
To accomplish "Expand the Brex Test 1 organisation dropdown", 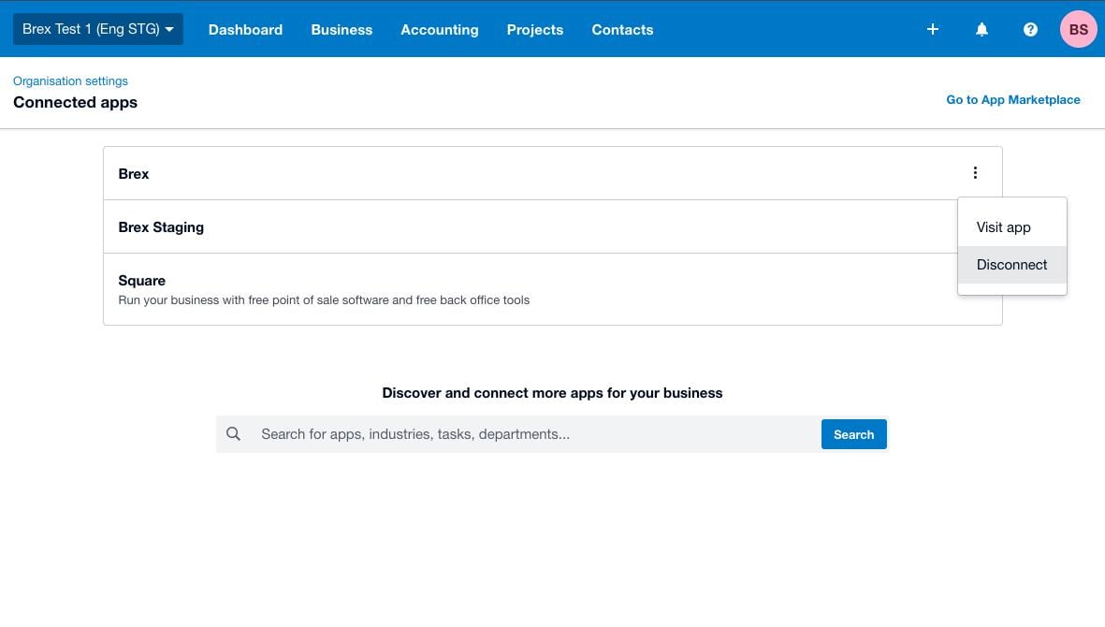I will pos(97,29).
